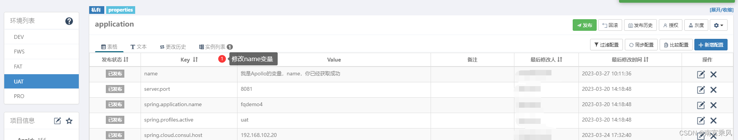Open help icon beside 环境列表
The width and height of the screenshot is (738, 140).
pos(69,21)
